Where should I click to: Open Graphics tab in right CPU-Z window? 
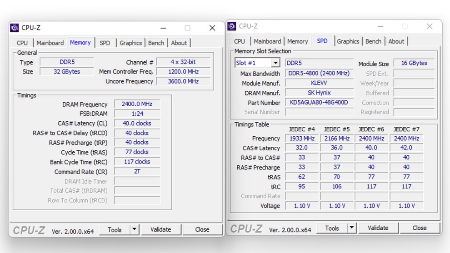(348, 41)
